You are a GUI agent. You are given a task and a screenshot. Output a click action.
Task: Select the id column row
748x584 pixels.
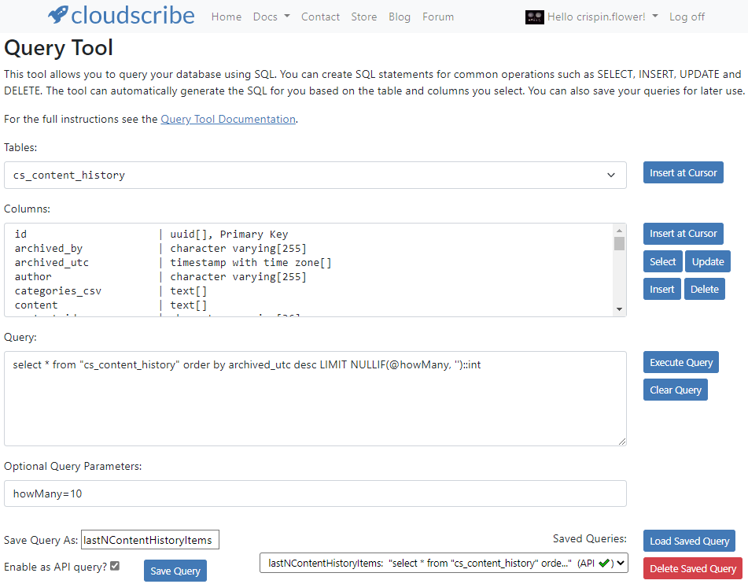coord(310,234)
